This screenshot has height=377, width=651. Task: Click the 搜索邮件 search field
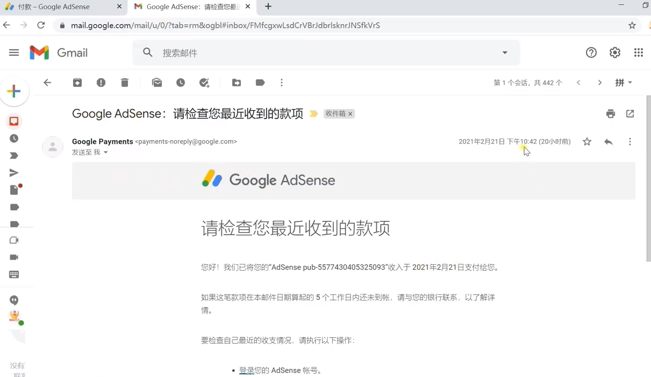pyautogui.click(x=326, y=53)
